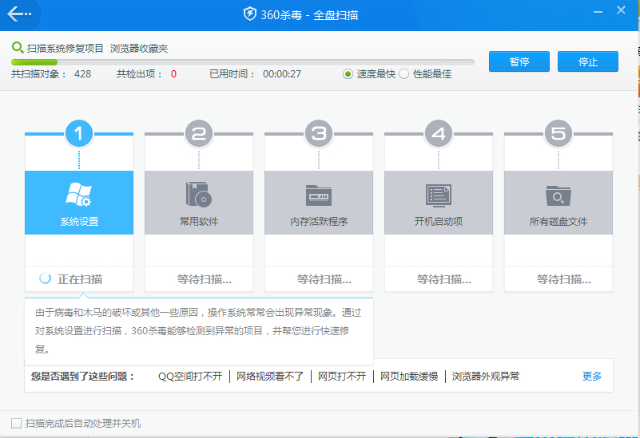Click the back arrow icon

click(19, 14)
